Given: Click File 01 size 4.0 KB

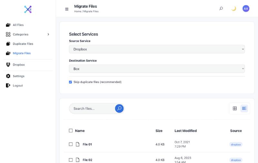Looking at the screenshot, I should click(160, 144).
